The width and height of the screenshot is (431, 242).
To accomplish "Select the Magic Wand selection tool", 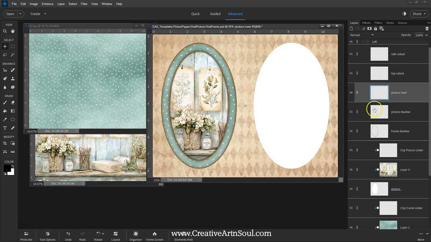I will pos(13,55).
